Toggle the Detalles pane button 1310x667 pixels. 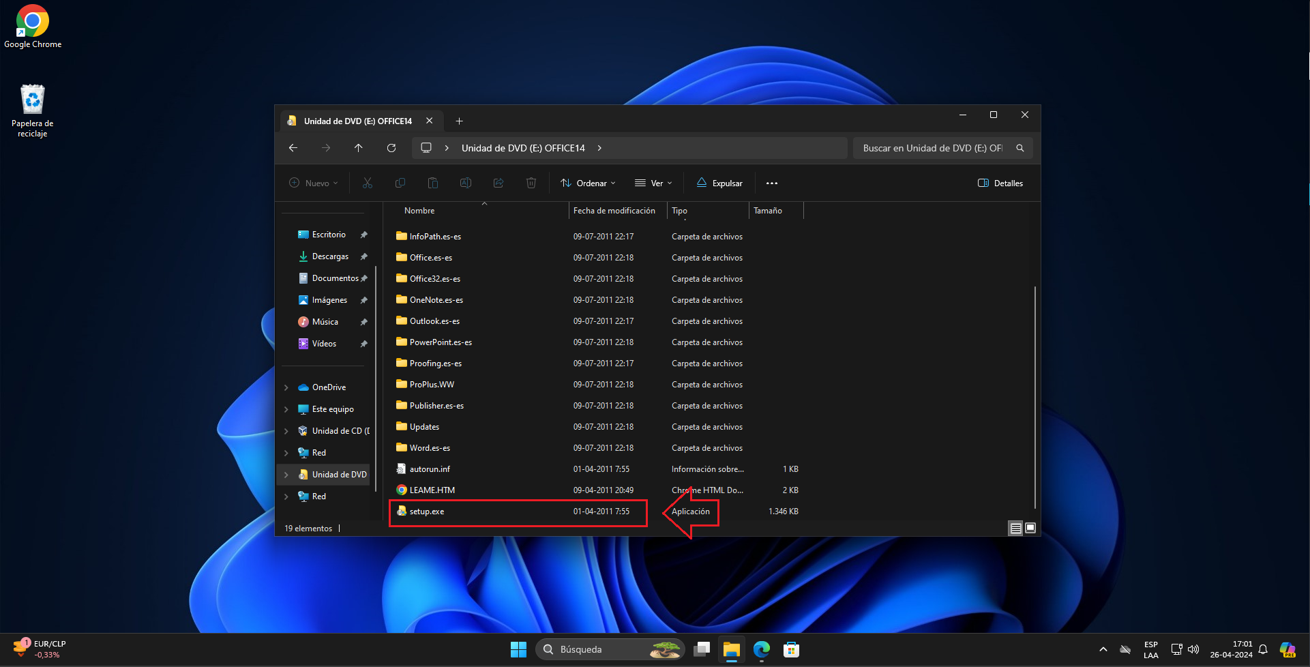coord(1000,183)
